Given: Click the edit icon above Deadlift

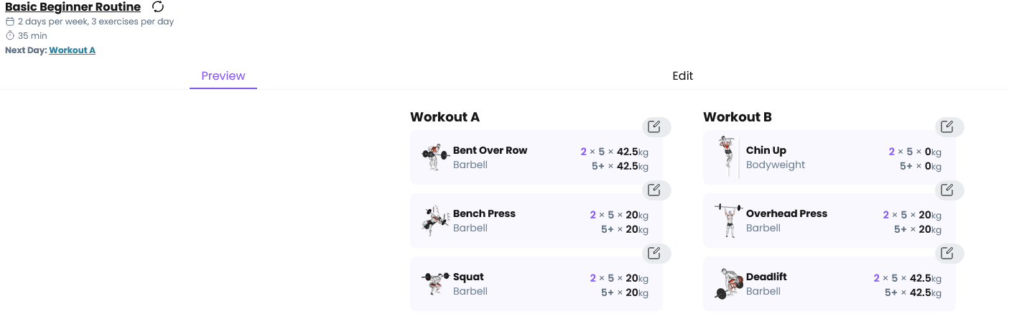Looking at the screenshot, I should tap(947, 254).
